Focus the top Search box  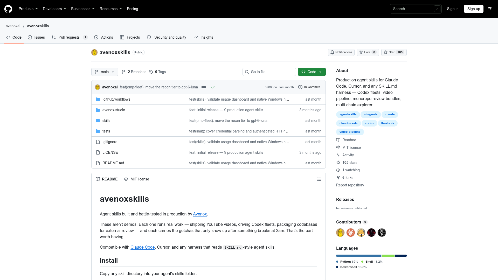pyautogui.click(x=416, y=9)
